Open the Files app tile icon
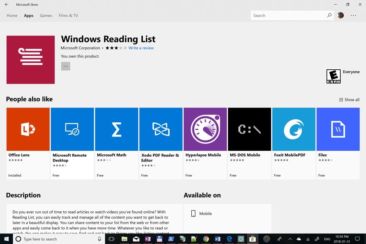The height and width of the screenshot is (244, 366). tap(338, 129)
